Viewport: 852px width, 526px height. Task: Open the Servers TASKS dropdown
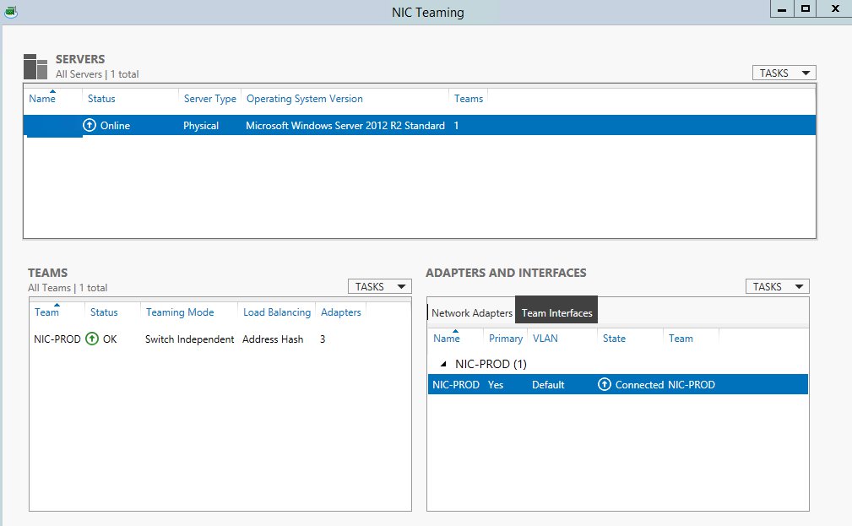[784, 73]
